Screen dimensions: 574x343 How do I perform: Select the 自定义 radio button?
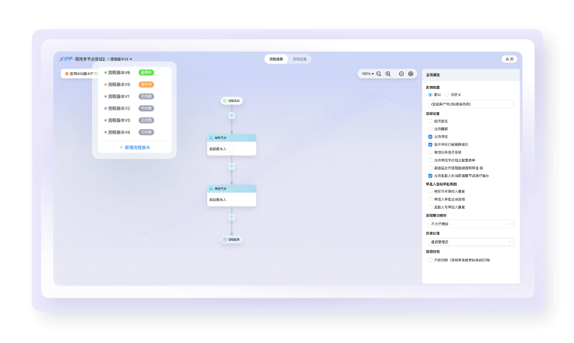click(447, 95)
